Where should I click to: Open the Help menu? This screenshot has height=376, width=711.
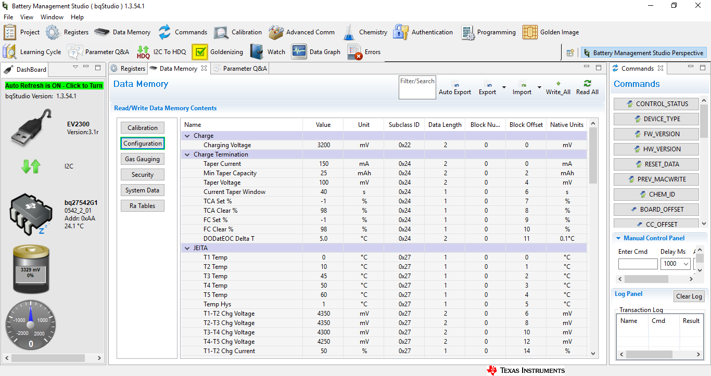point(77,17)
